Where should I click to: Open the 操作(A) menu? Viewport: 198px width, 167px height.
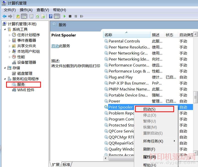[x=26, y=10]
